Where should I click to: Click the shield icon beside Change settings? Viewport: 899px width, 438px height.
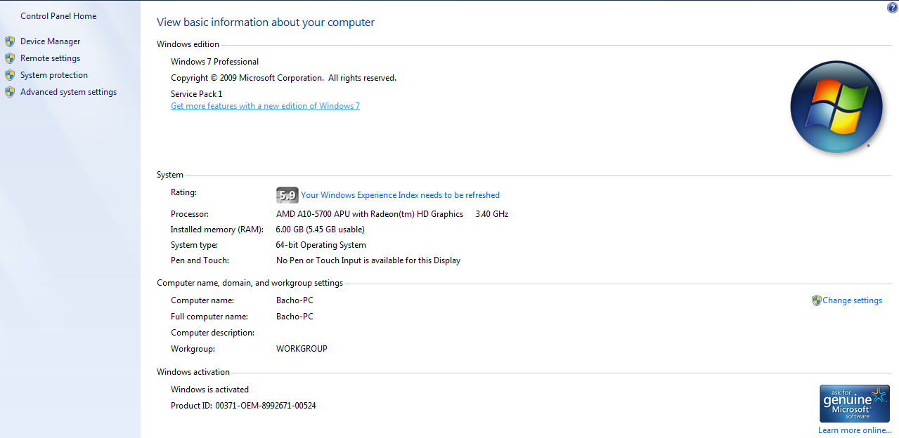tap(816, 300)
